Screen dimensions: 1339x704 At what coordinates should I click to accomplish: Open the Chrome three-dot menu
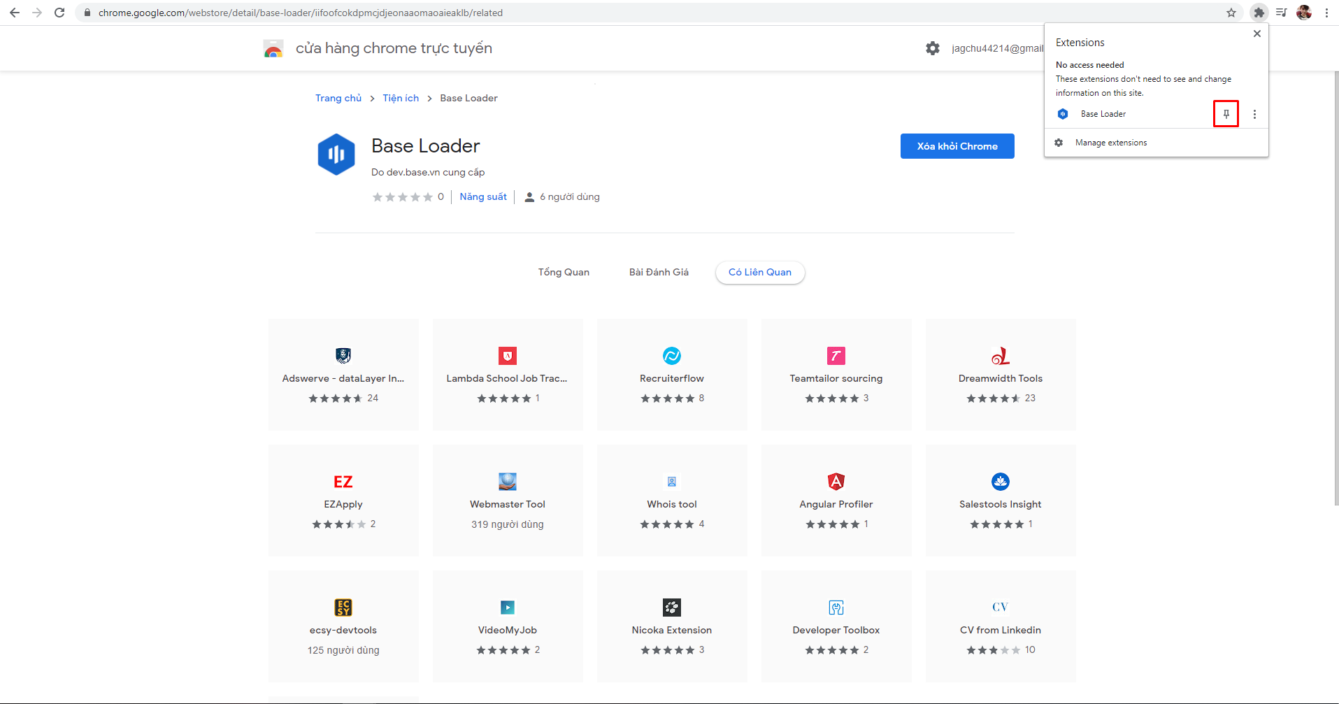1326,13
